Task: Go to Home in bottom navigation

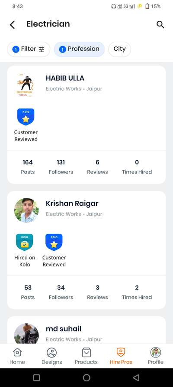Action: 17,356
